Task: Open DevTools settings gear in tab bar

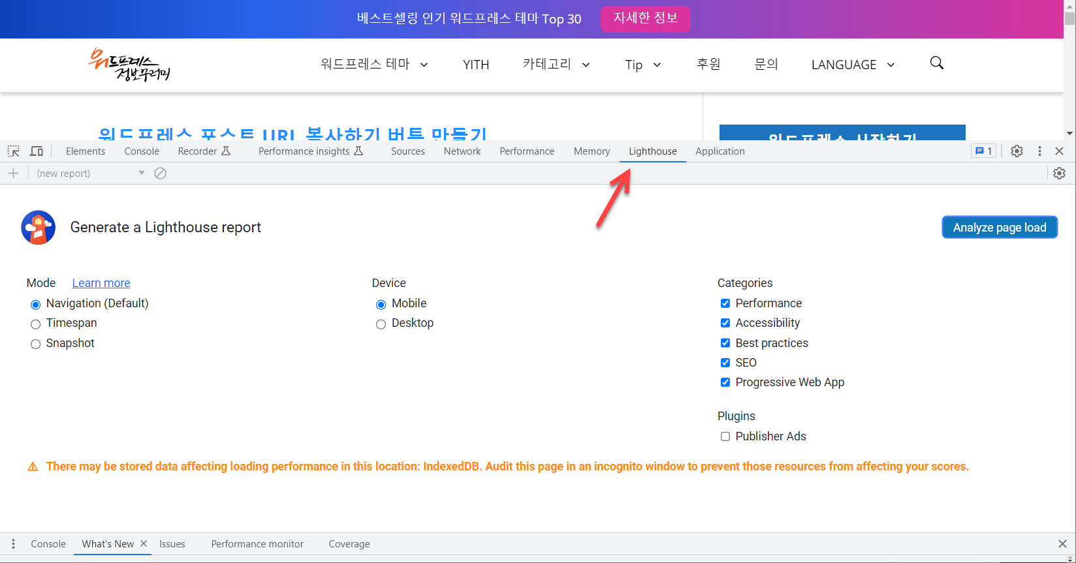Action: 1017,151
